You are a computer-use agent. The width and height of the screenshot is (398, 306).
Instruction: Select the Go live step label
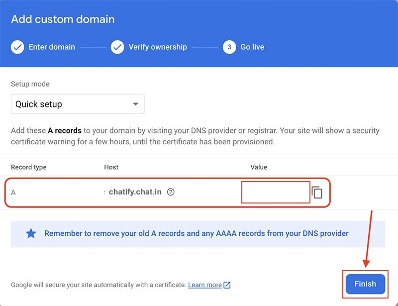[252, 47]
